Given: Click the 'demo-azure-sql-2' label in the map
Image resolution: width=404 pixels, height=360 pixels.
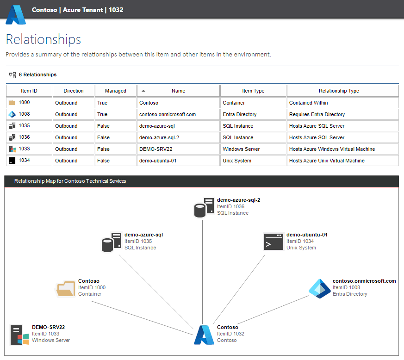Looking at the screenshot, I should (239, 200).
